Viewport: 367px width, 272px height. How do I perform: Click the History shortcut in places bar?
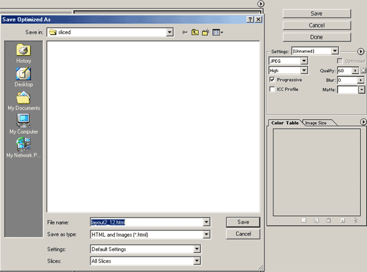coord(24,53)
